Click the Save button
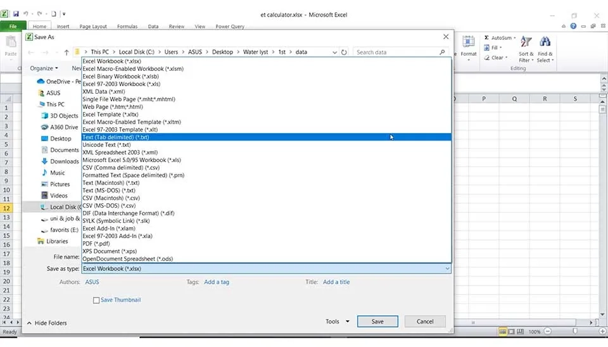This screenshot has width=608, height=347. click(x=377, y=322)
